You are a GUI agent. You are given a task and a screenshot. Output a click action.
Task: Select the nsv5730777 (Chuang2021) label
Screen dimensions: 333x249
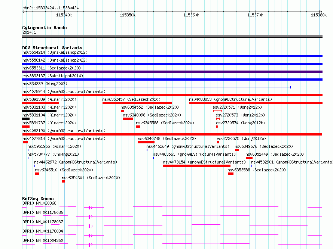(53, 154)
